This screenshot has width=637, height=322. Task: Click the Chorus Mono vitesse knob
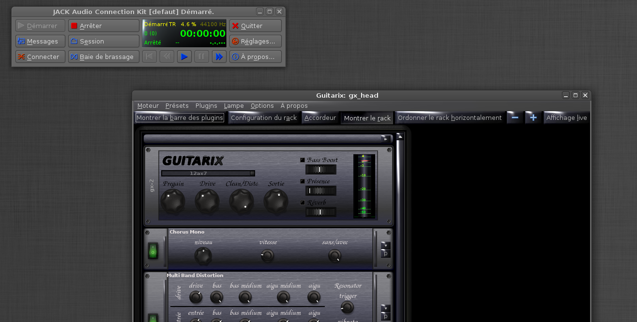(267, 256)
